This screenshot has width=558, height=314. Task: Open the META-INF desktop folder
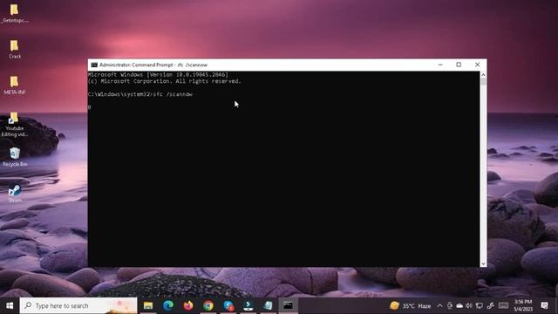coord(14,85)
